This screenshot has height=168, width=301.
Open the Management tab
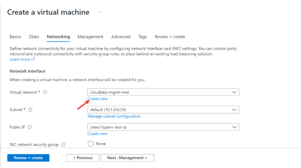[91, 37]
